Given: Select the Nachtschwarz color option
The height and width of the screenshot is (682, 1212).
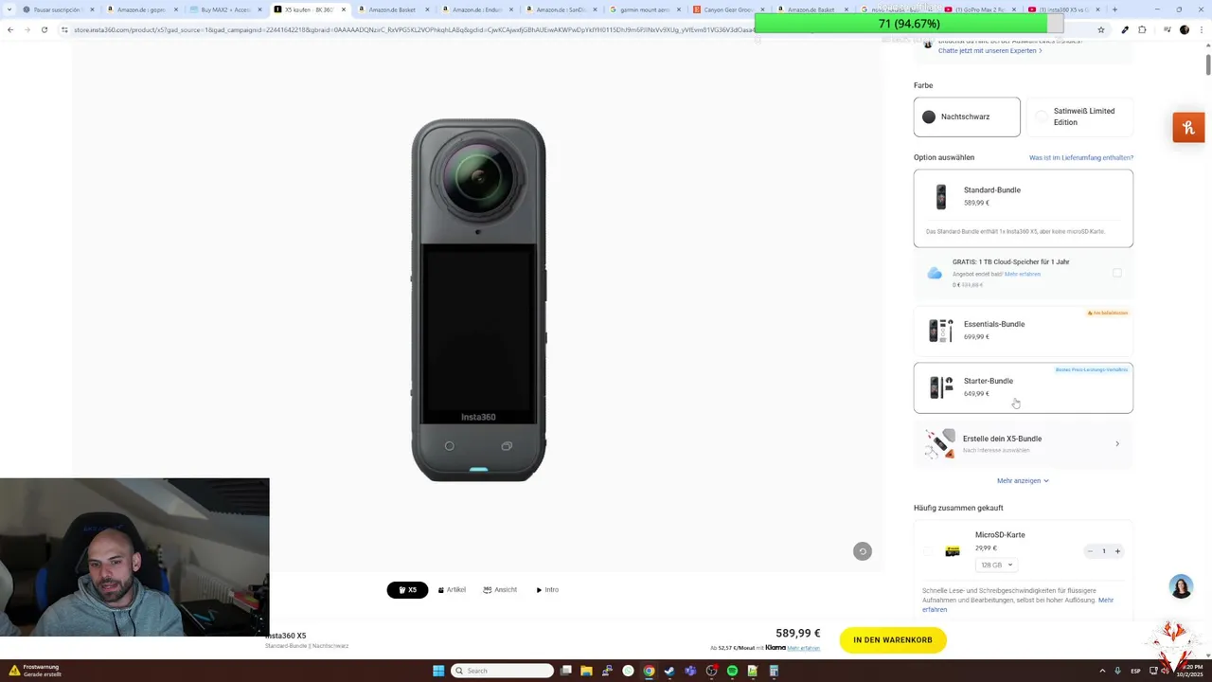Looking at the screenshot, I should 967,117.
